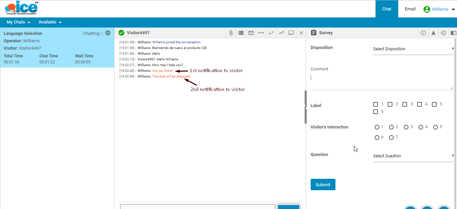Click the speech bubble comment icon
Viewport: 457px width, 209px height.
click(291, 33)
